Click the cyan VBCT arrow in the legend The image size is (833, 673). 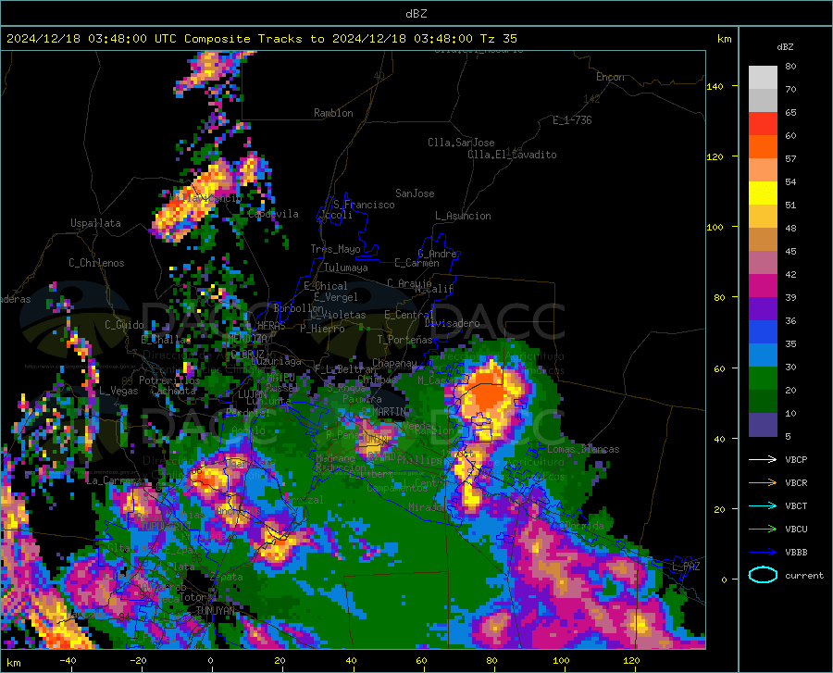[x=763, y=505]
